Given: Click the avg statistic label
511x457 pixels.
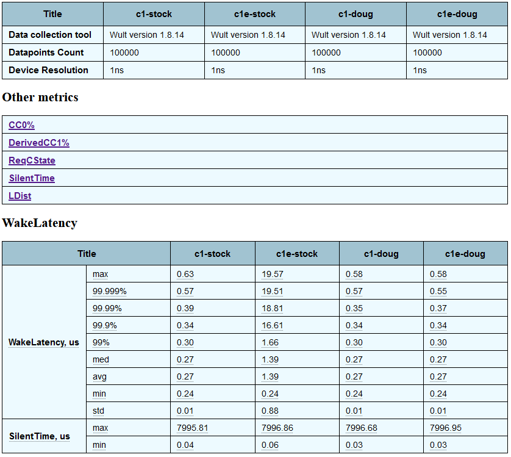Looking at the screenshot, I should [x=99, y=376].
